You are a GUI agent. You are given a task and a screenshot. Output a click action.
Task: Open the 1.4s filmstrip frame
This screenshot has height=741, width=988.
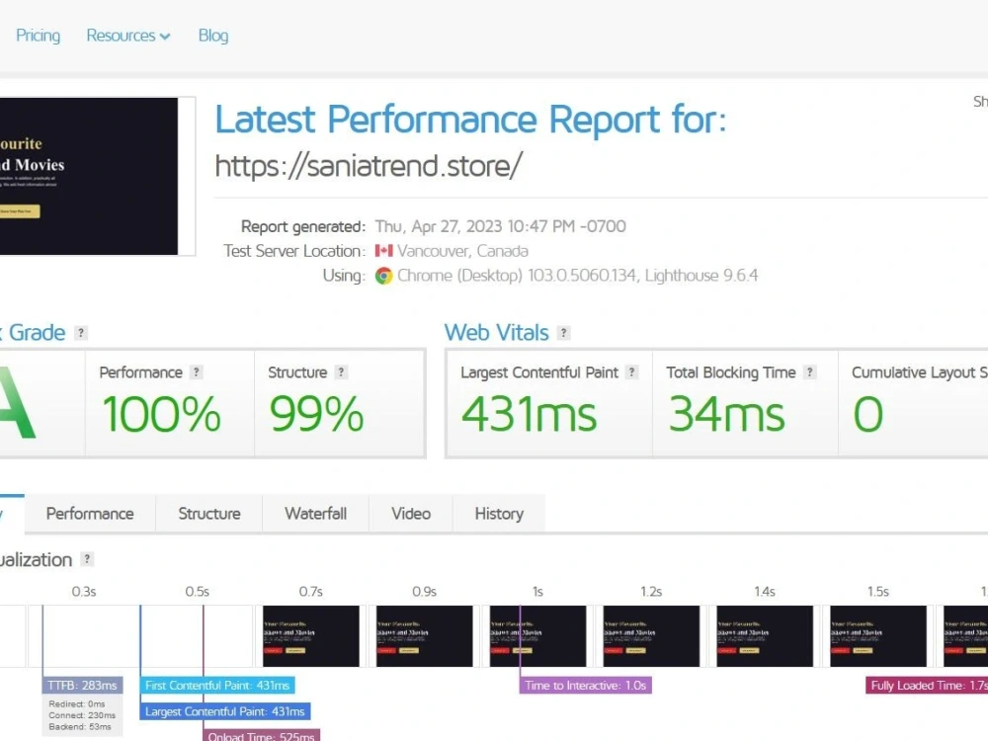[765, 635]
